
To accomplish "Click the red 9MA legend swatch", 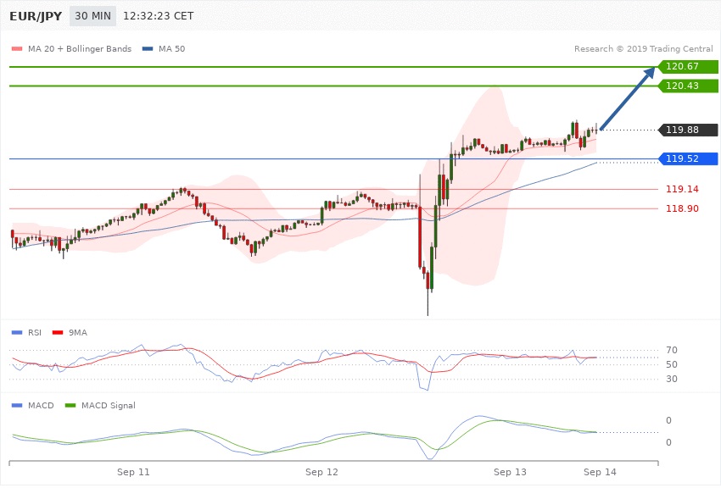I will tap(58, 332).
